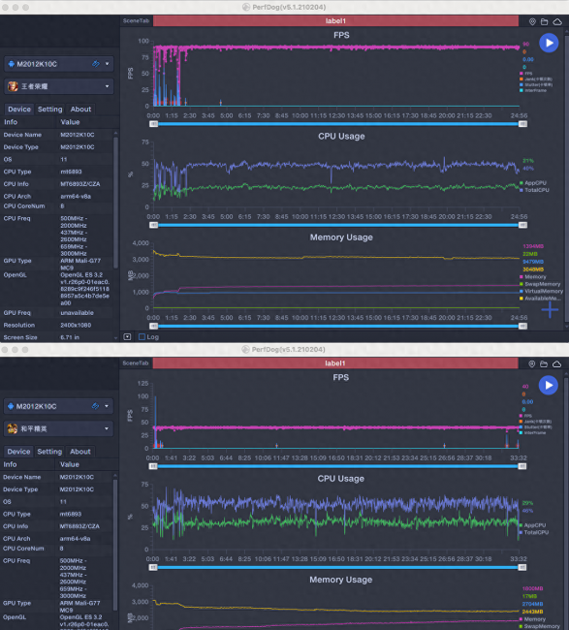Switch to the Setting tab in the top window
The height and width of the screenshot is (630, 569).
tap(49, 110)
